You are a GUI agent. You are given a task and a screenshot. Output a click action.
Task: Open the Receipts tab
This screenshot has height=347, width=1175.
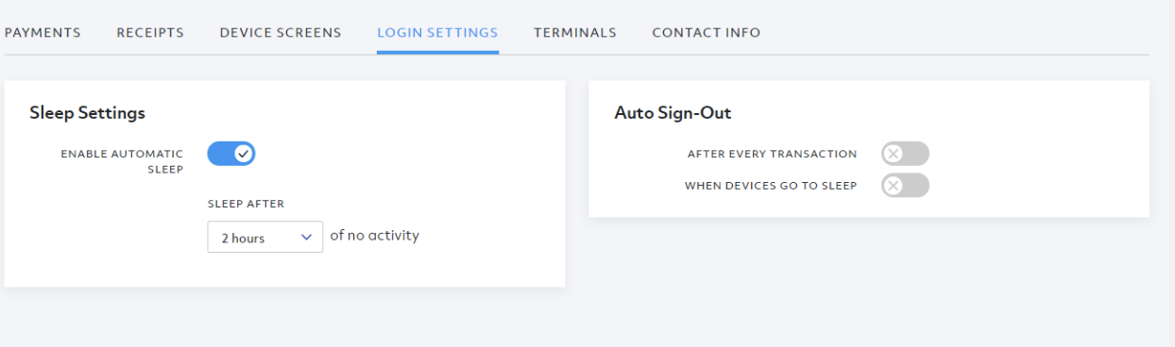tap(150, 32)
